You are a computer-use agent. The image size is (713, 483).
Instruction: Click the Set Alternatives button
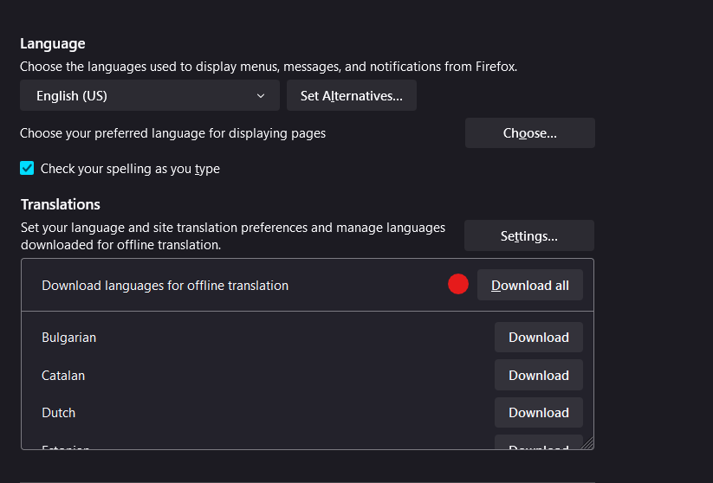(351, 96)
